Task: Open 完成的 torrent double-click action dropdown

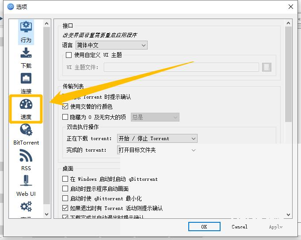Action: (x=157, y=150)
